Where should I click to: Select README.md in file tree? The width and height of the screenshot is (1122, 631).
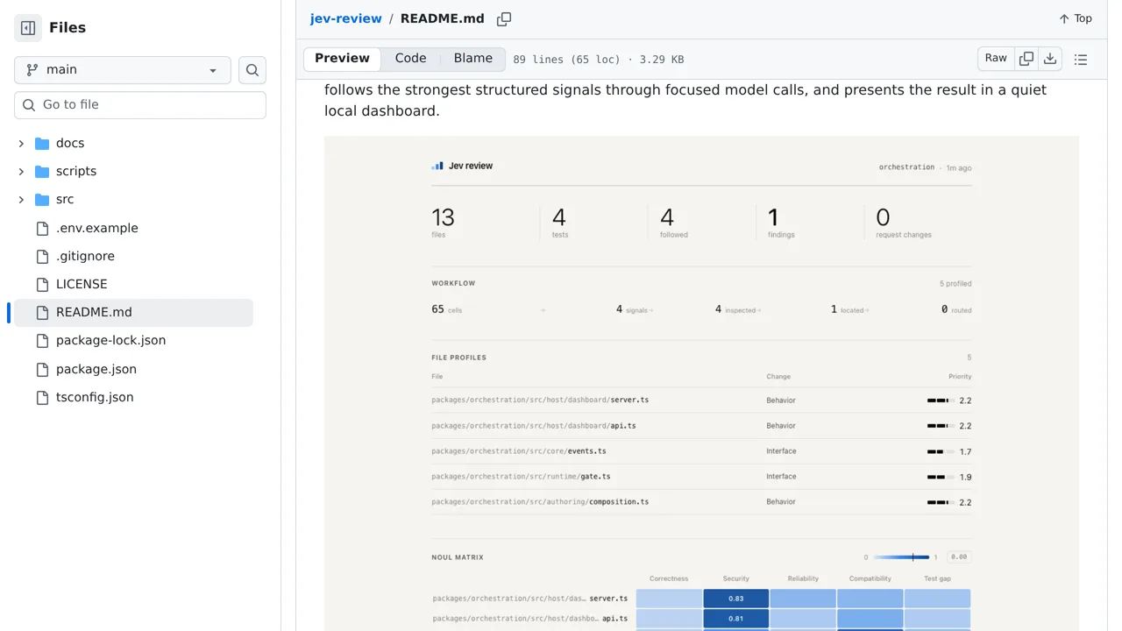pyautogui.click(x=133, y=313)
